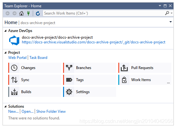The height and width of the screenshot is (127, 176).
Task: Open the Work Items tile
Action: point(145,80)
